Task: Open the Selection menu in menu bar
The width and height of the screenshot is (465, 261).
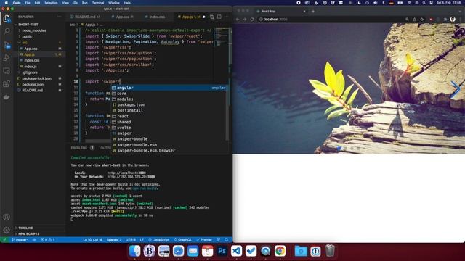Action: [x=51, y=3]
